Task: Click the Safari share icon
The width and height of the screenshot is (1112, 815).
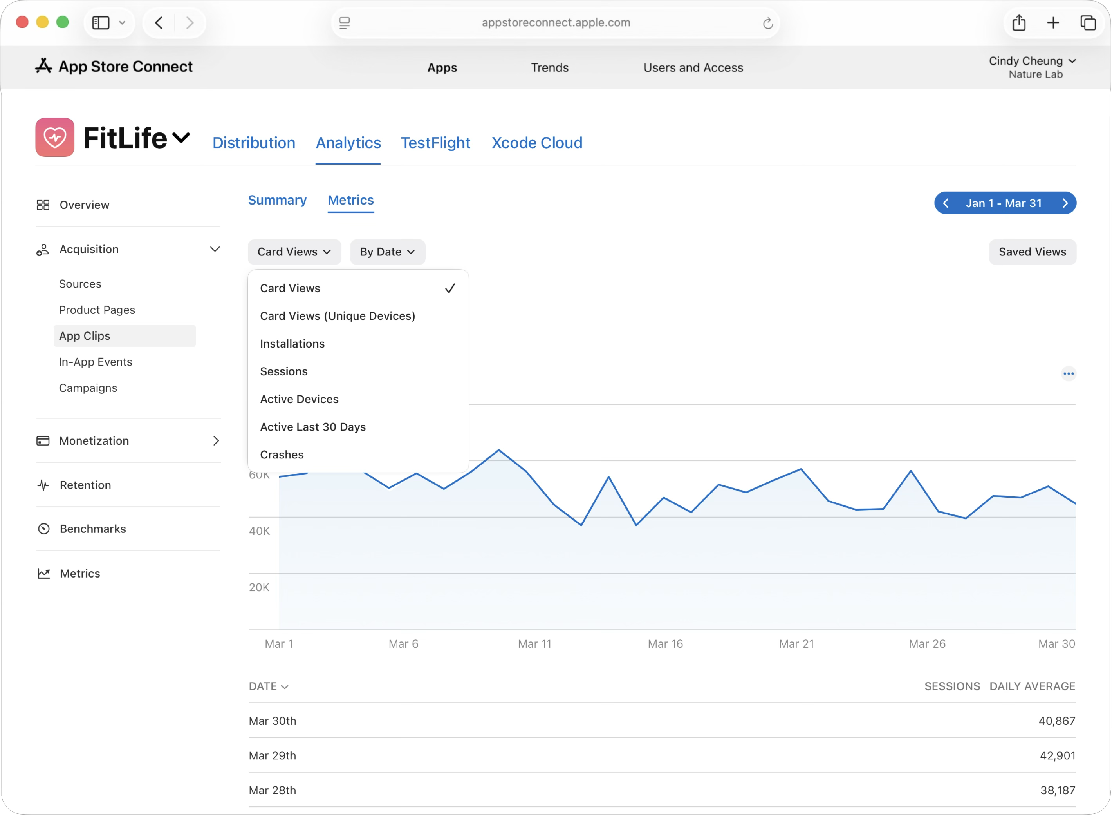Action: [1019, 23]
